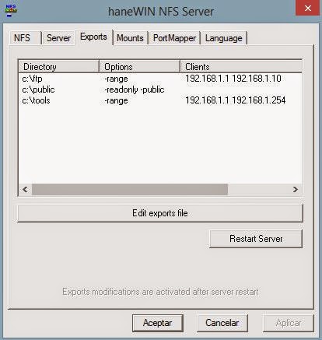322x340 pixels.
Task: Switch to the NFS tab
Action: (x=25, y=38)
